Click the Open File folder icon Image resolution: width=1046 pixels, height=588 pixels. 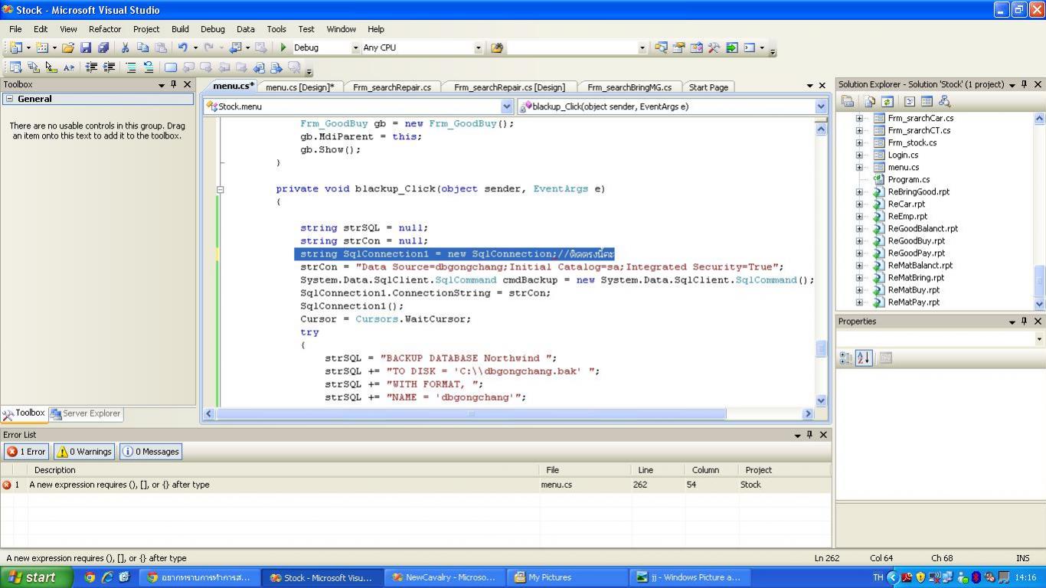[68, 47]
